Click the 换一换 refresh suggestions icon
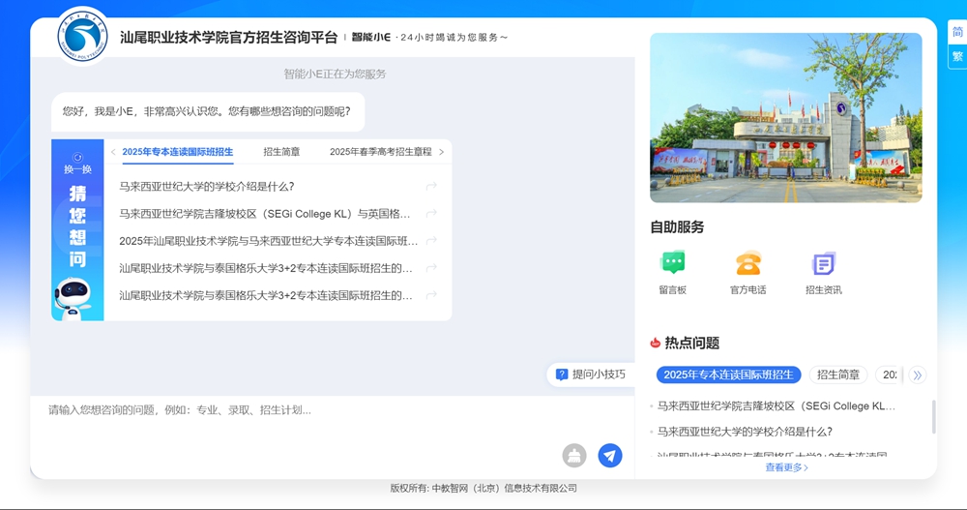 [x=77, y=163]
